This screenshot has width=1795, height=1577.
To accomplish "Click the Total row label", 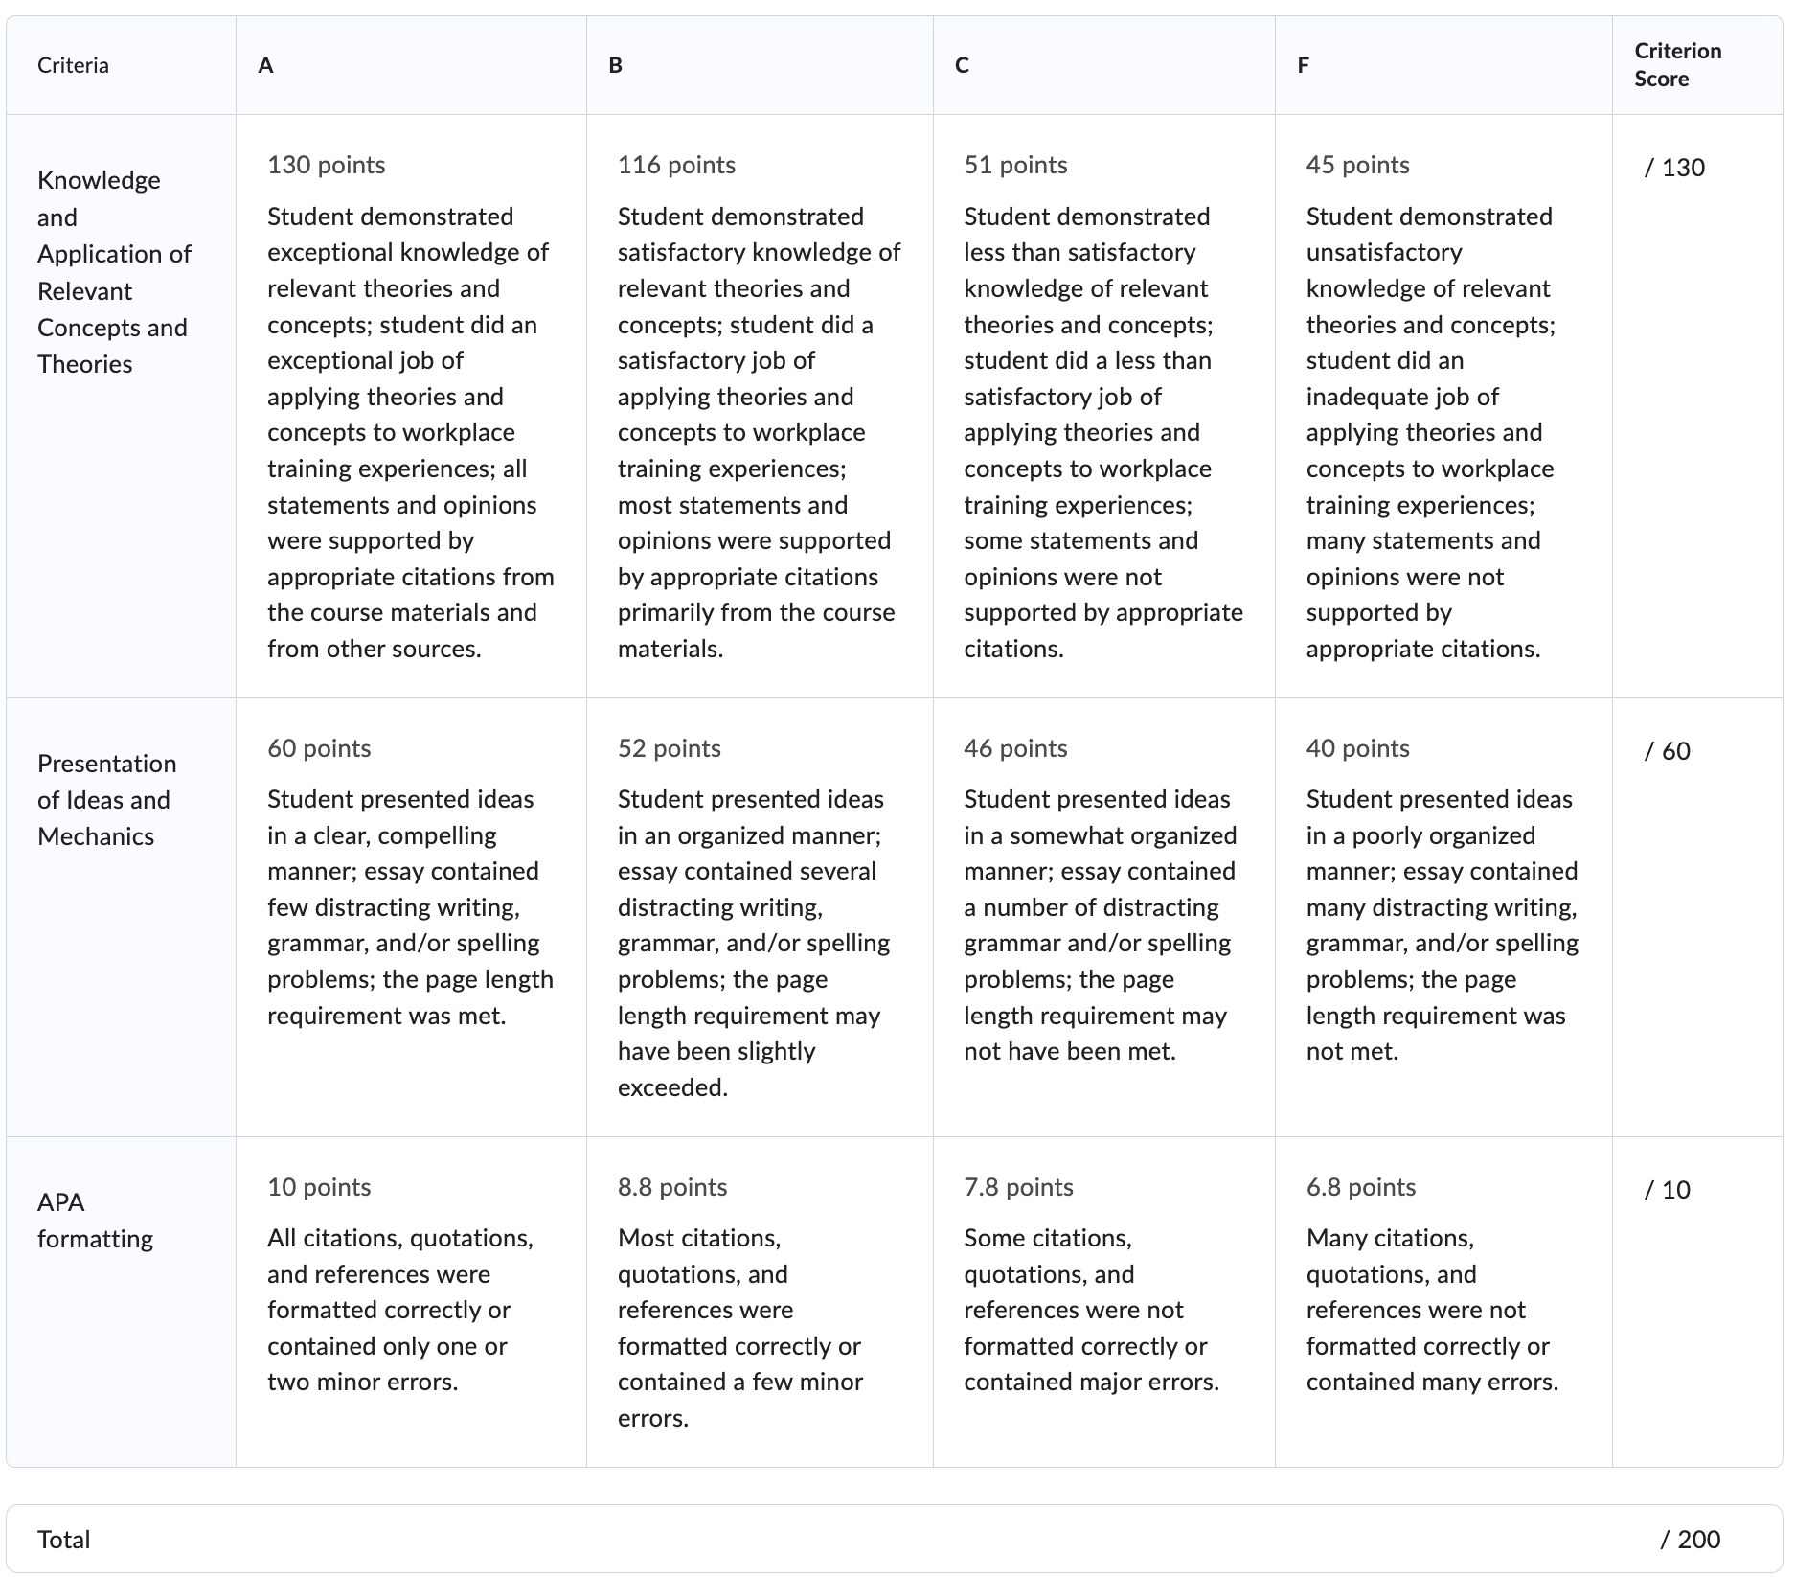I will point(63,1539).
